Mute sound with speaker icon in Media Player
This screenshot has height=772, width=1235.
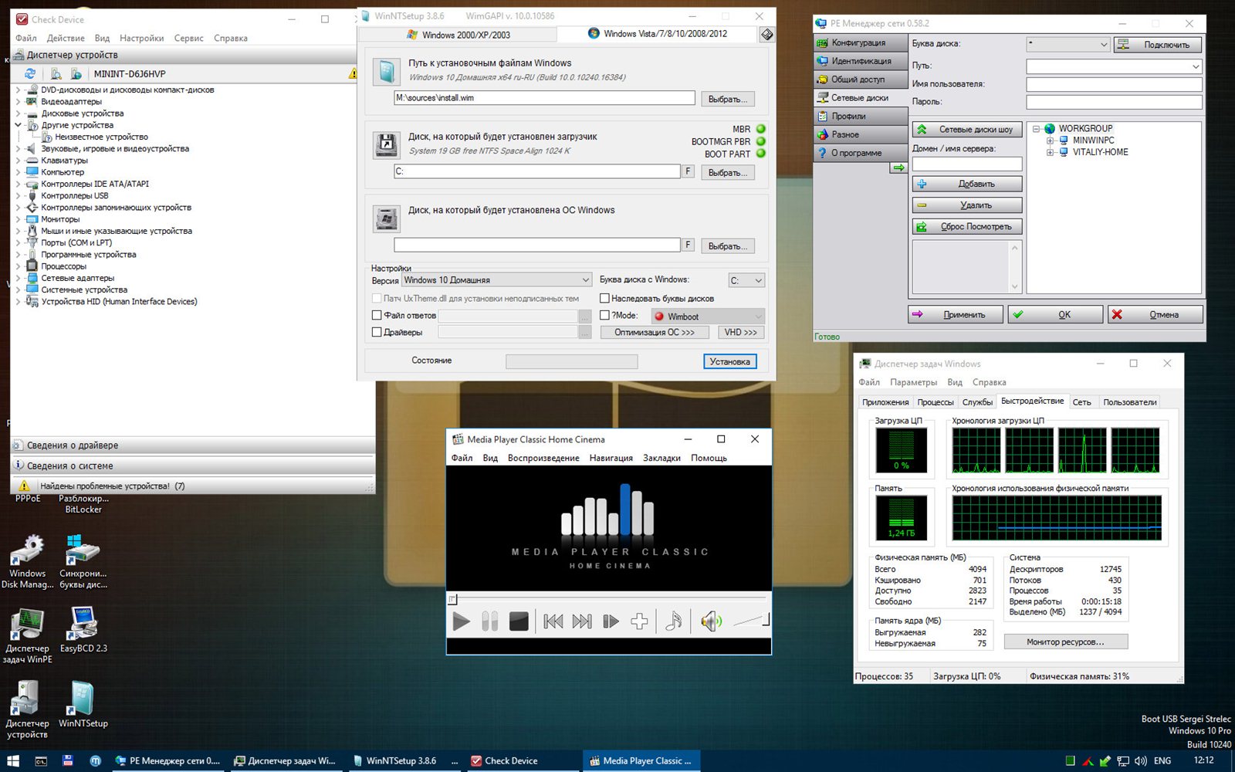[711, 621]
